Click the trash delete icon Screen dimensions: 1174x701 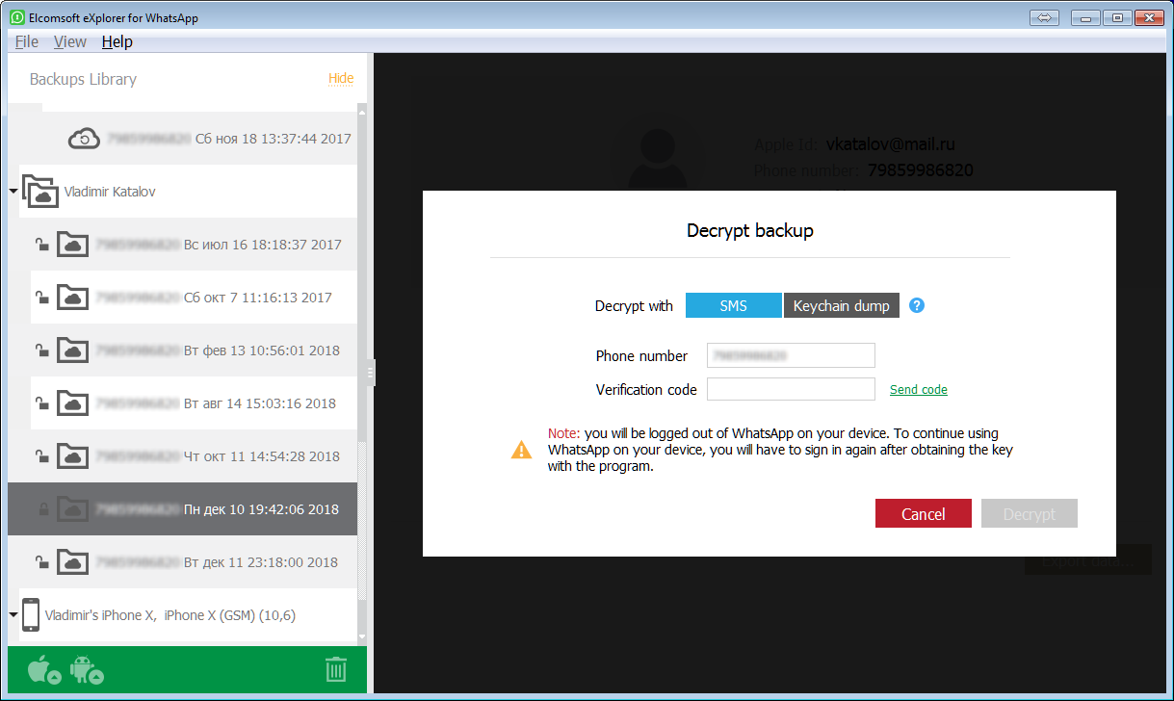click(x=336, y=669)
